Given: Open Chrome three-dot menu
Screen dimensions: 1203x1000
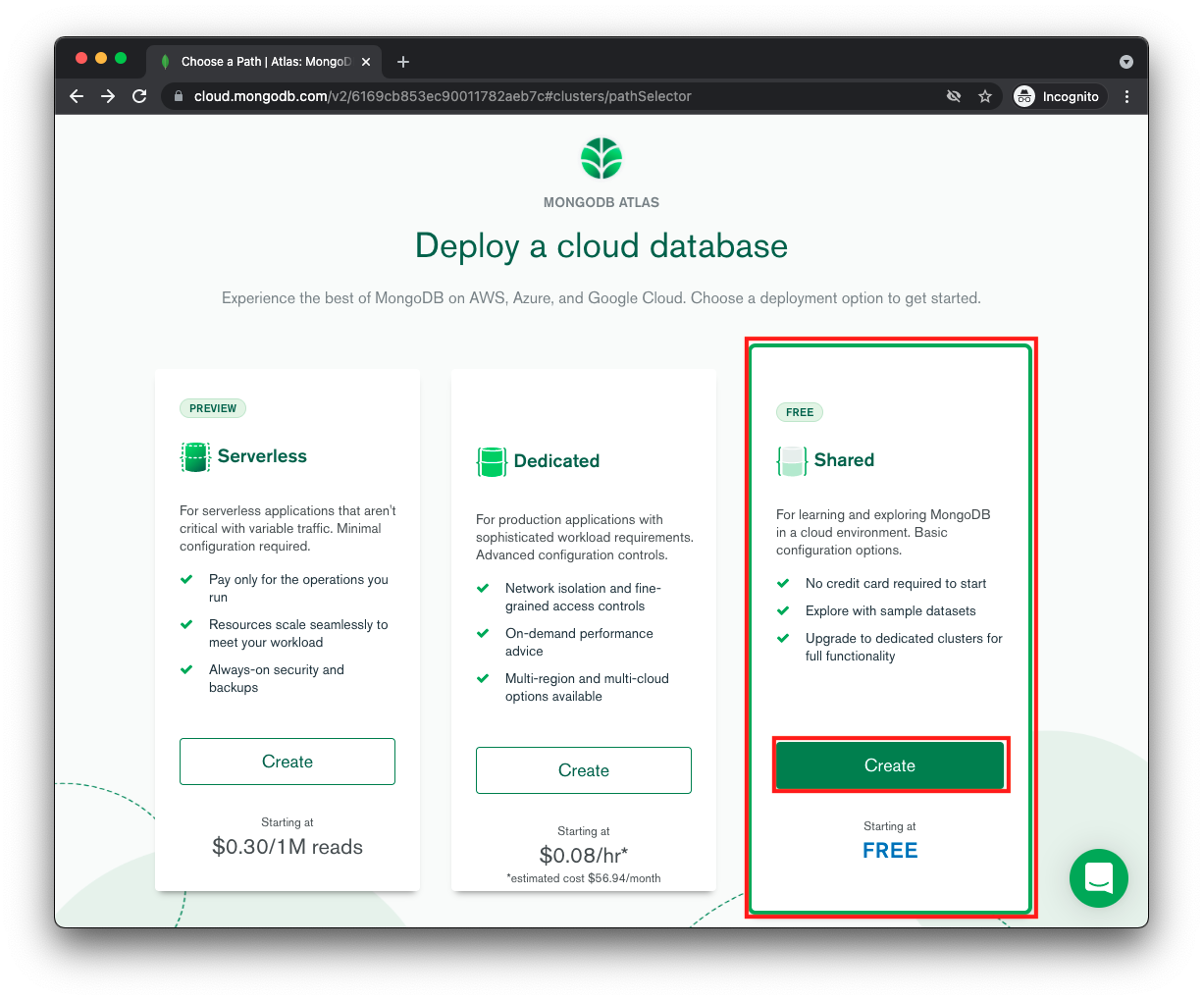Looking at the screenshot, I should [1126, 96].
